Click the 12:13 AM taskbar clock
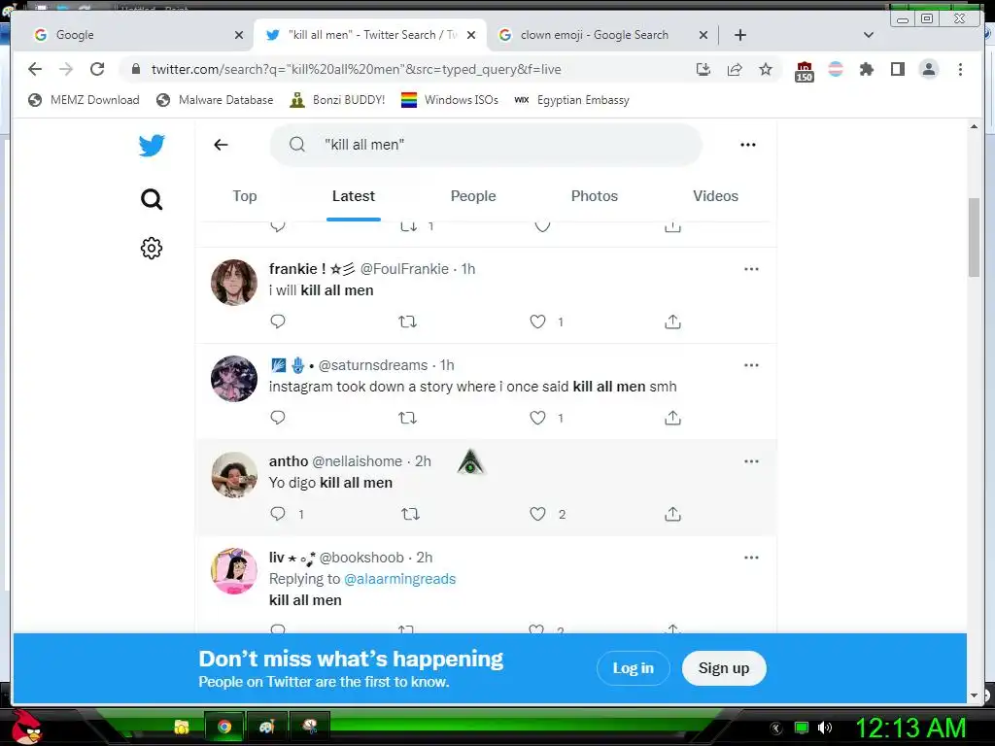The width and height of the screenshot is (995, 746). (x=910, y=728)
